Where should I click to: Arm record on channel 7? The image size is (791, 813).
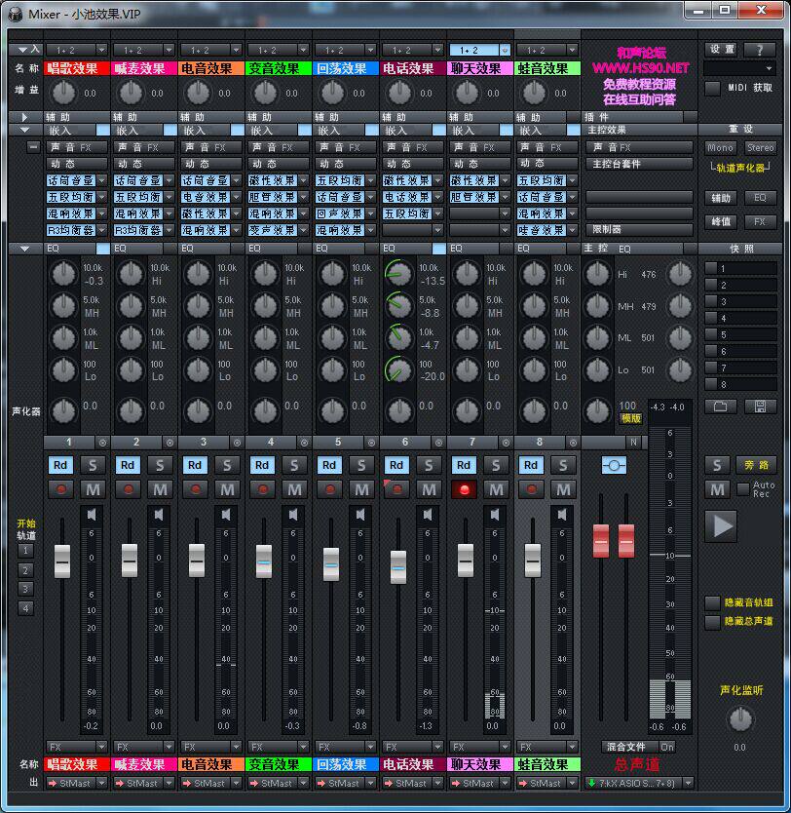coord(464,489)
